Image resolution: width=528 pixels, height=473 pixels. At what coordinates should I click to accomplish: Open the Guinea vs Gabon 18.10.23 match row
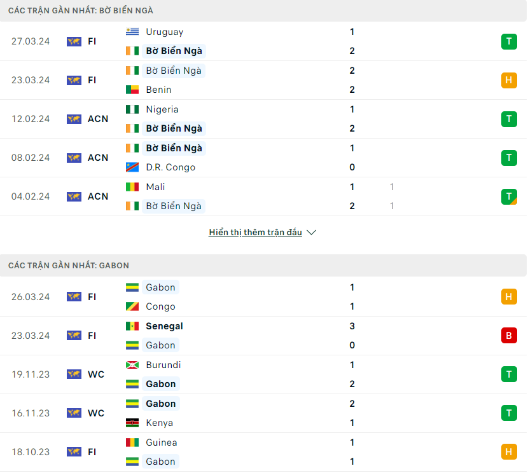point(263,452)
